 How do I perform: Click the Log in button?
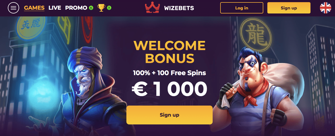pyautogui.click(x=242, y=8)
